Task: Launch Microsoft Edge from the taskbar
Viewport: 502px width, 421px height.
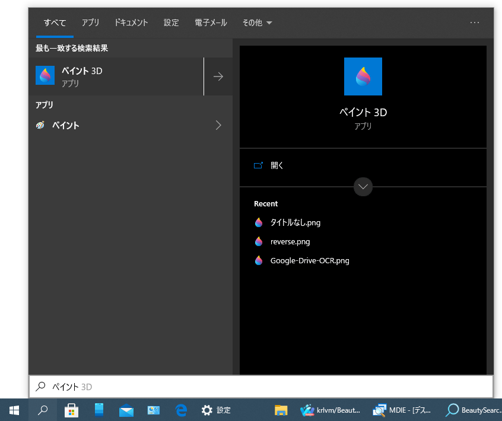Action: (181, 410)
